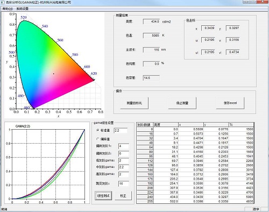Click the v coordinate field showing 0.3156

point(232,40)
